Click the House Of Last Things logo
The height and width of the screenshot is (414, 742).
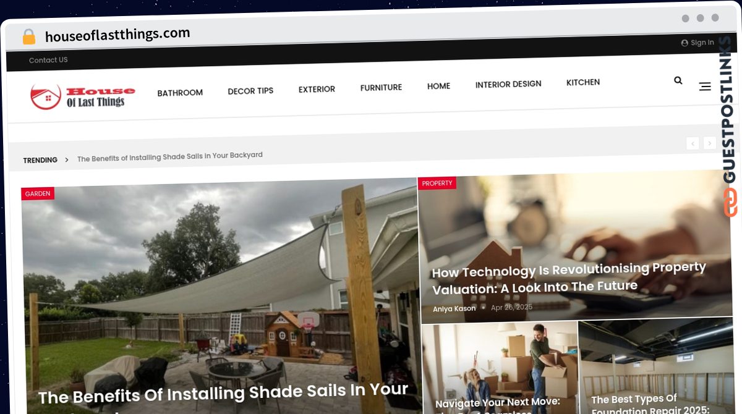tap(83, 96)
